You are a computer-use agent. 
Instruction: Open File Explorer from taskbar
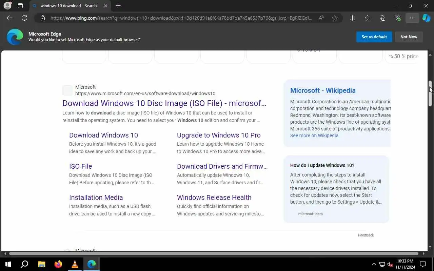tap(41, 264)
